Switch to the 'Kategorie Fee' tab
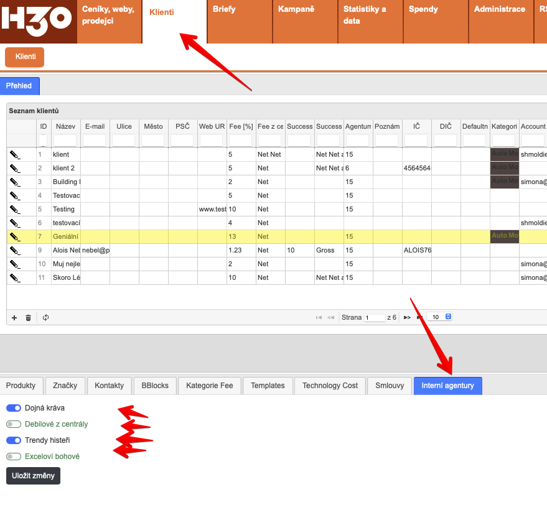This screenshot has height=515, width=547. click(209, 386)
